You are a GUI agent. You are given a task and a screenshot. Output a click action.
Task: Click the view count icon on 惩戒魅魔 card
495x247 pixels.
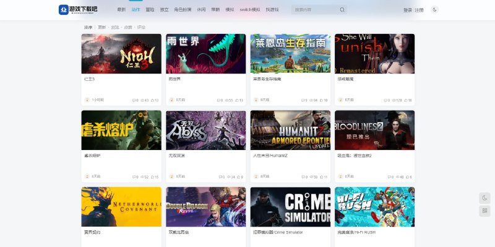coord(394,100)
